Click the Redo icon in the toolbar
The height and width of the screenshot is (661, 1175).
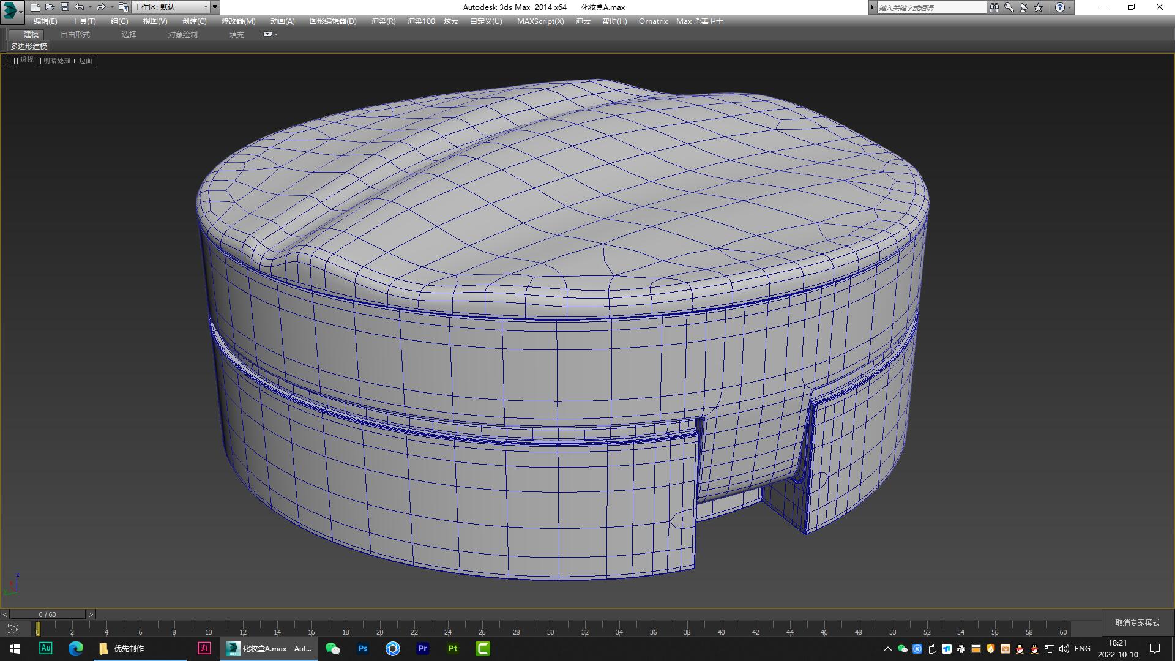pos(101,7)
